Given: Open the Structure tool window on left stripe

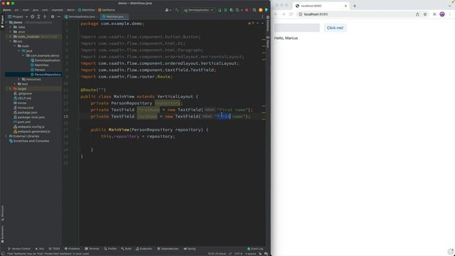Looking at the screenshot, I should coord(3,213).
